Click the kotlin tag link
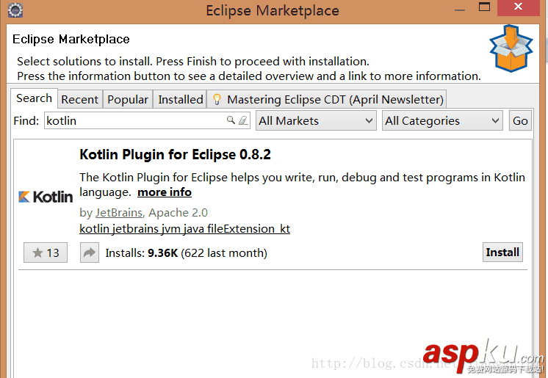The image size is (548, 378). click(x=94, y=229)
